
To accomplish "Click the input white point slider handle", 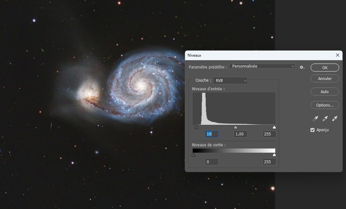I will coord(274,127).
